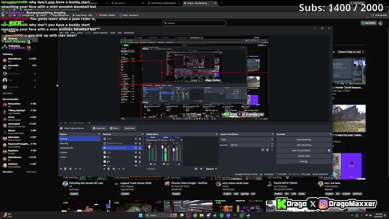Mute Desktop Audio speaker icon
Screen dimensions: 389x219
151,164
